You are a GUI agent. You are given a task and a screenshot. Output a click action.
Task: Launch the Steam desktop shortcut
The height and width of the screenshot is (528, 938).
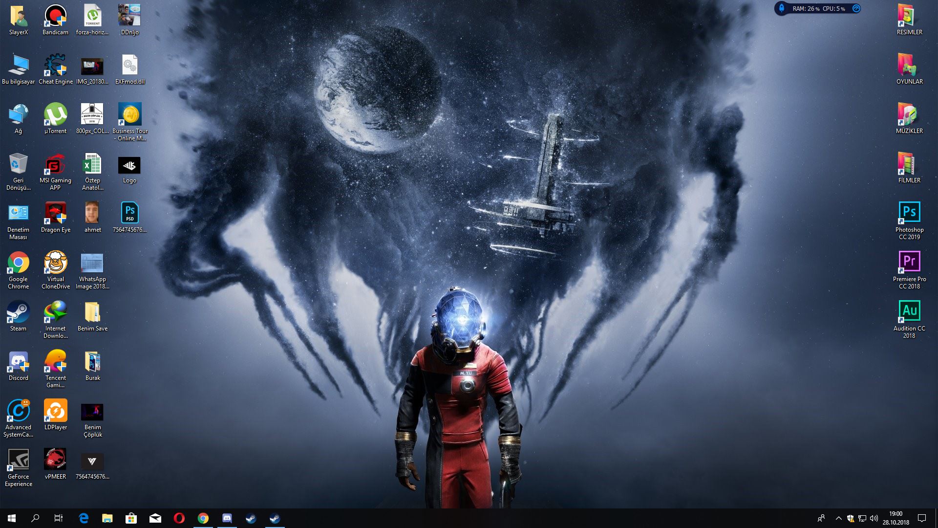click(x=19, y=316)
